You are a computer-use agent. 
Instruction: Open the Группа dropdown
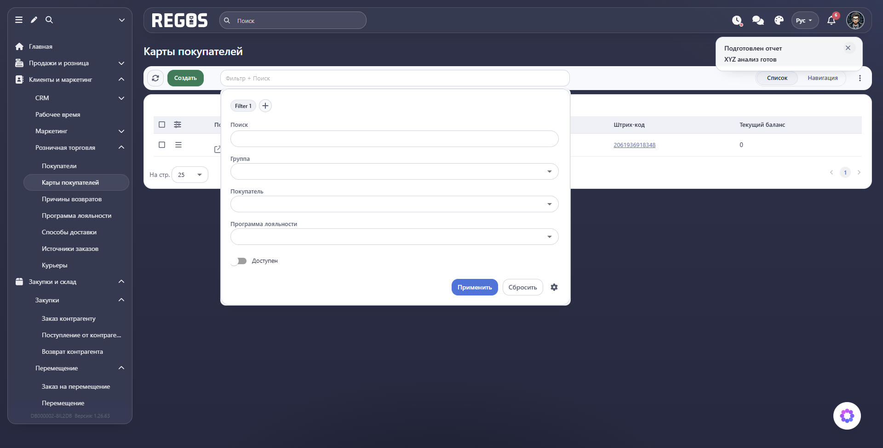(395, 171)
